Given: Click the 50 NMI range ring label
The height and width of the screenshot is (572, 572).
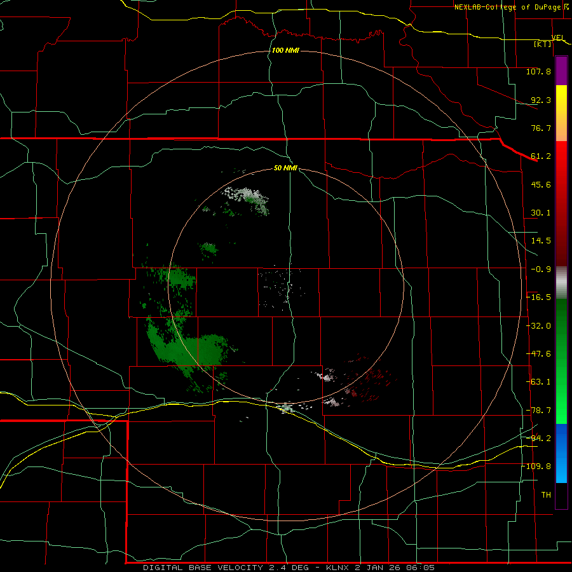Looking at the screenshot, I should pyautogui.click(x=285, y=168).
